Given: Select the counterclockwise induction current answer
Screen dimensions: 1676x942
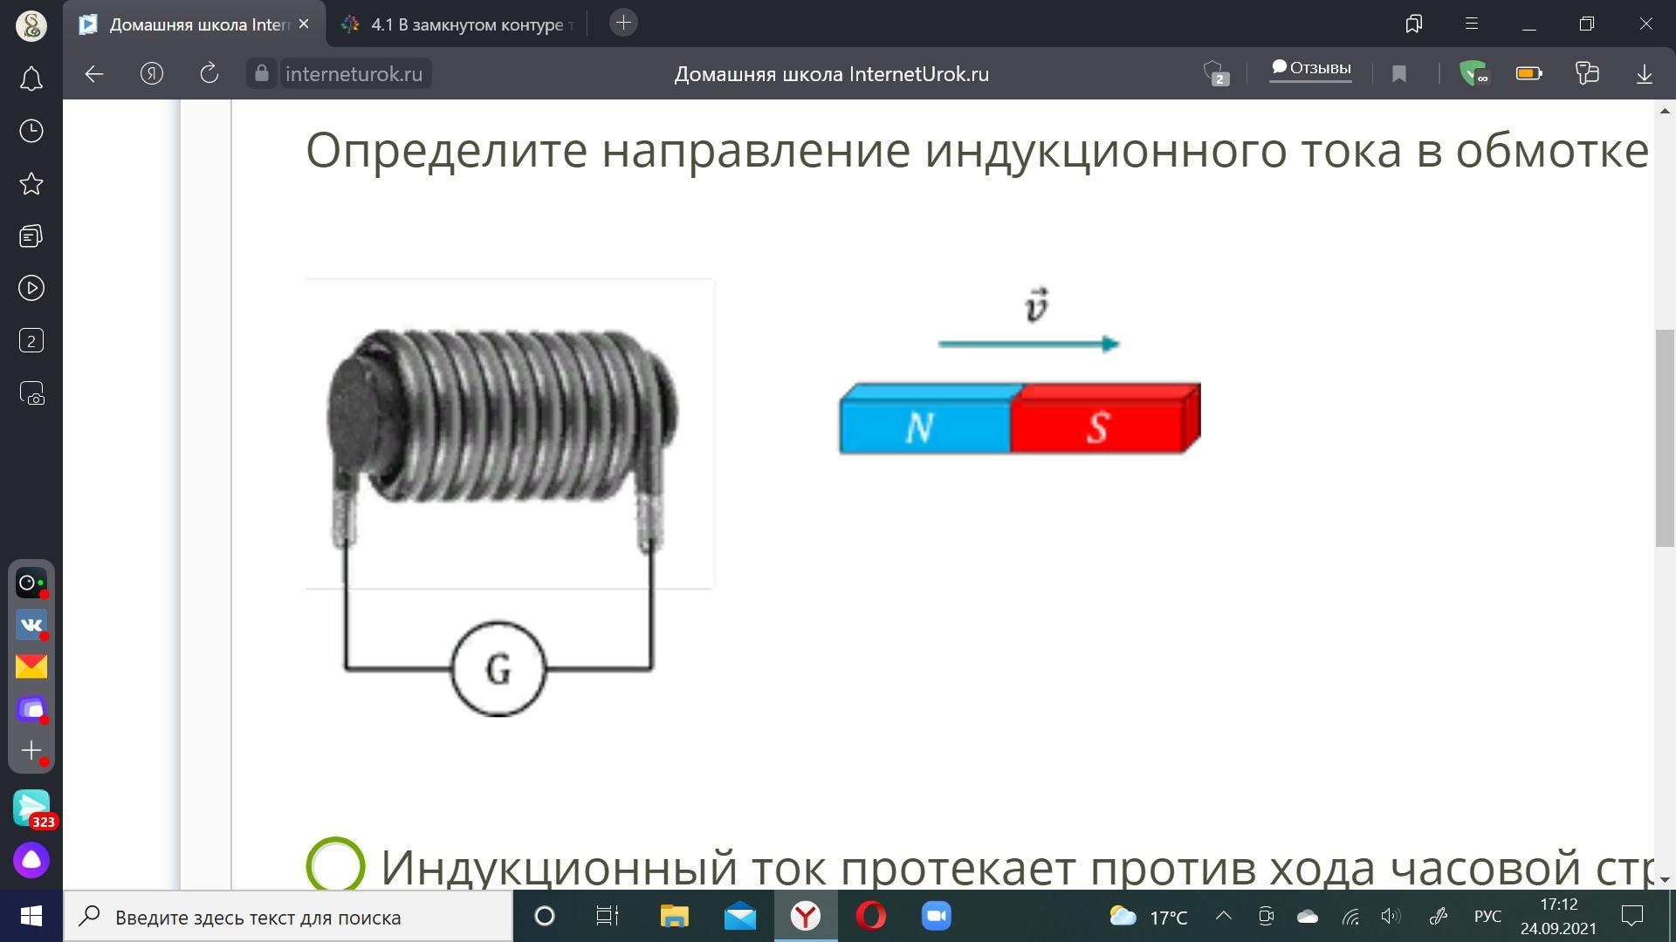Looking at the screenshot, I should [x=336, y=865].
